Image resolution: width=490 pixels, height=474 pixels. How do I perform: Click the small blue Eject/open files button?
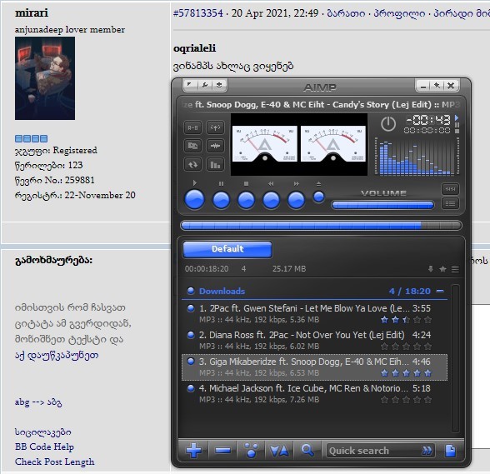[x=318, y=197]
